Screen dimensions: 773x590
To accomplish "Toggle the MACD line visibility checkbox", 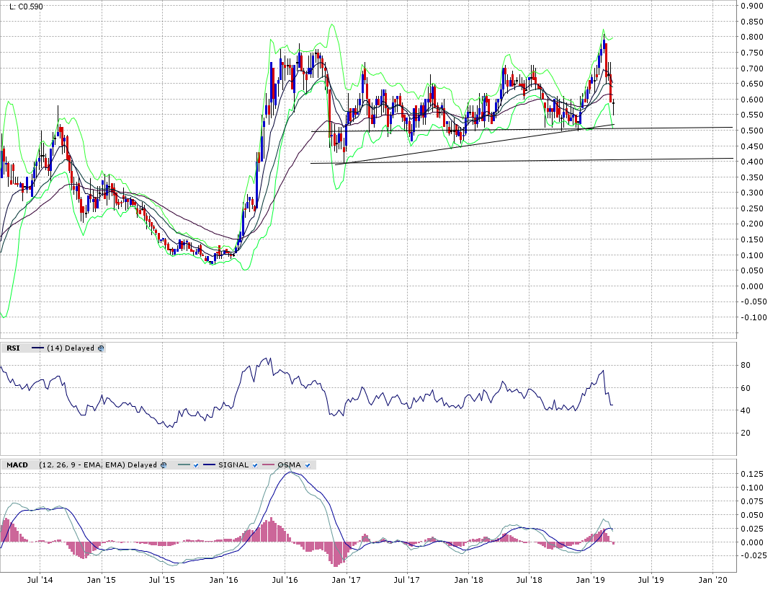I will click(197, 465).
